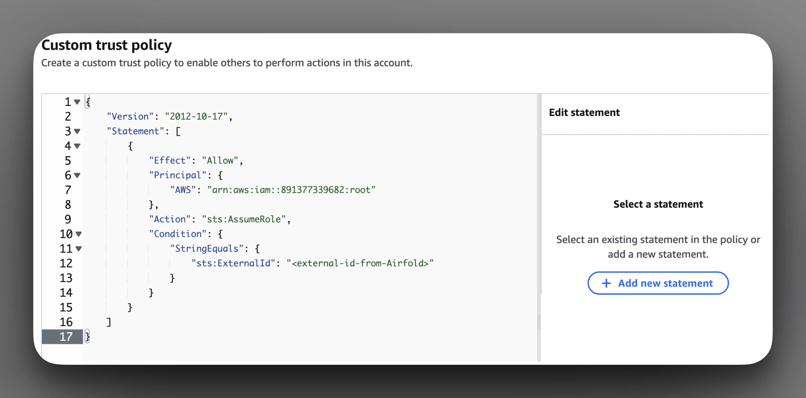Image resolution: width=806 pixels, height=398 pixels.
Task: Click the "Allow" effect value
Action: coord(220,160)
